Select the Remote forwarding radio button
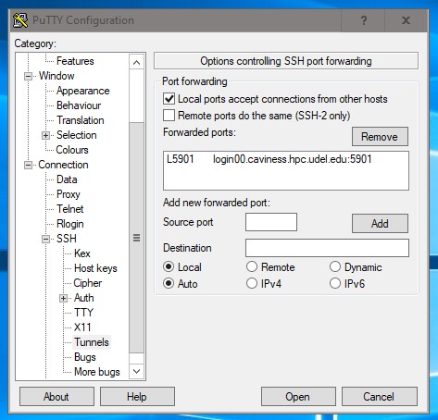The height and width of the screenshot is (420, 438). point(252,266)
